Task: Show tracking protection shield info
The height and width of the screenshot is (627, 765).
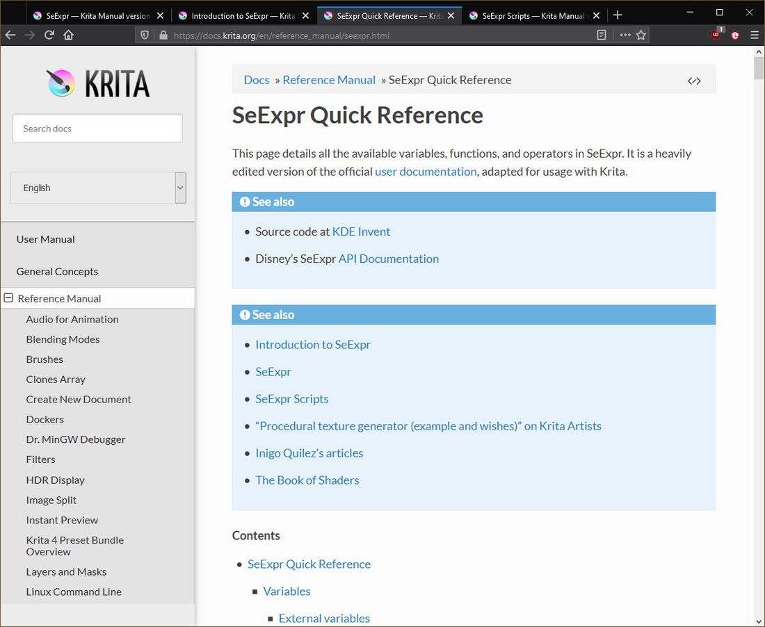Action: pyautogui.click(x=145, y=35)
